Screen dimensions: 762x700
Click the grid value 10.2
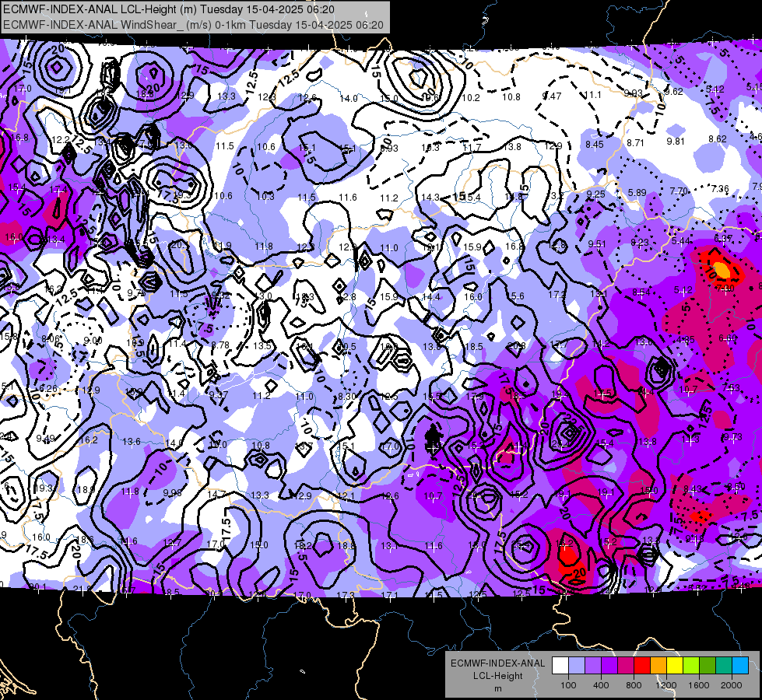(x=470, y=98)
